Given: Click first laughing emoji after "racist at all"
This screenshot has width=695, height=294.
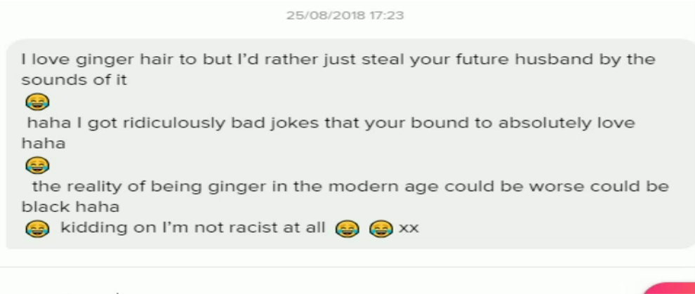Looking at the screenshot, I should (347, 229).
